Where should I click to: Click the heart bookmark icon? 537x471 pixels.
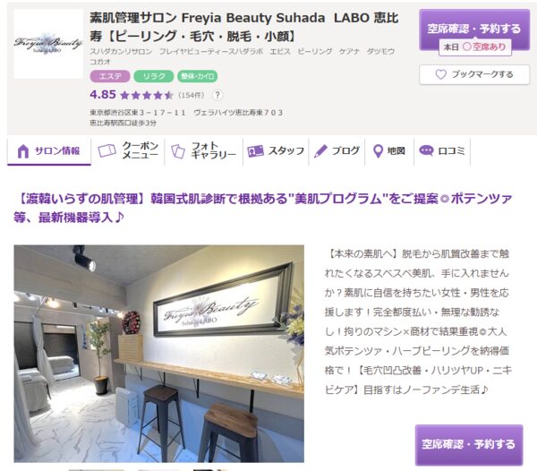coord(440,74)
